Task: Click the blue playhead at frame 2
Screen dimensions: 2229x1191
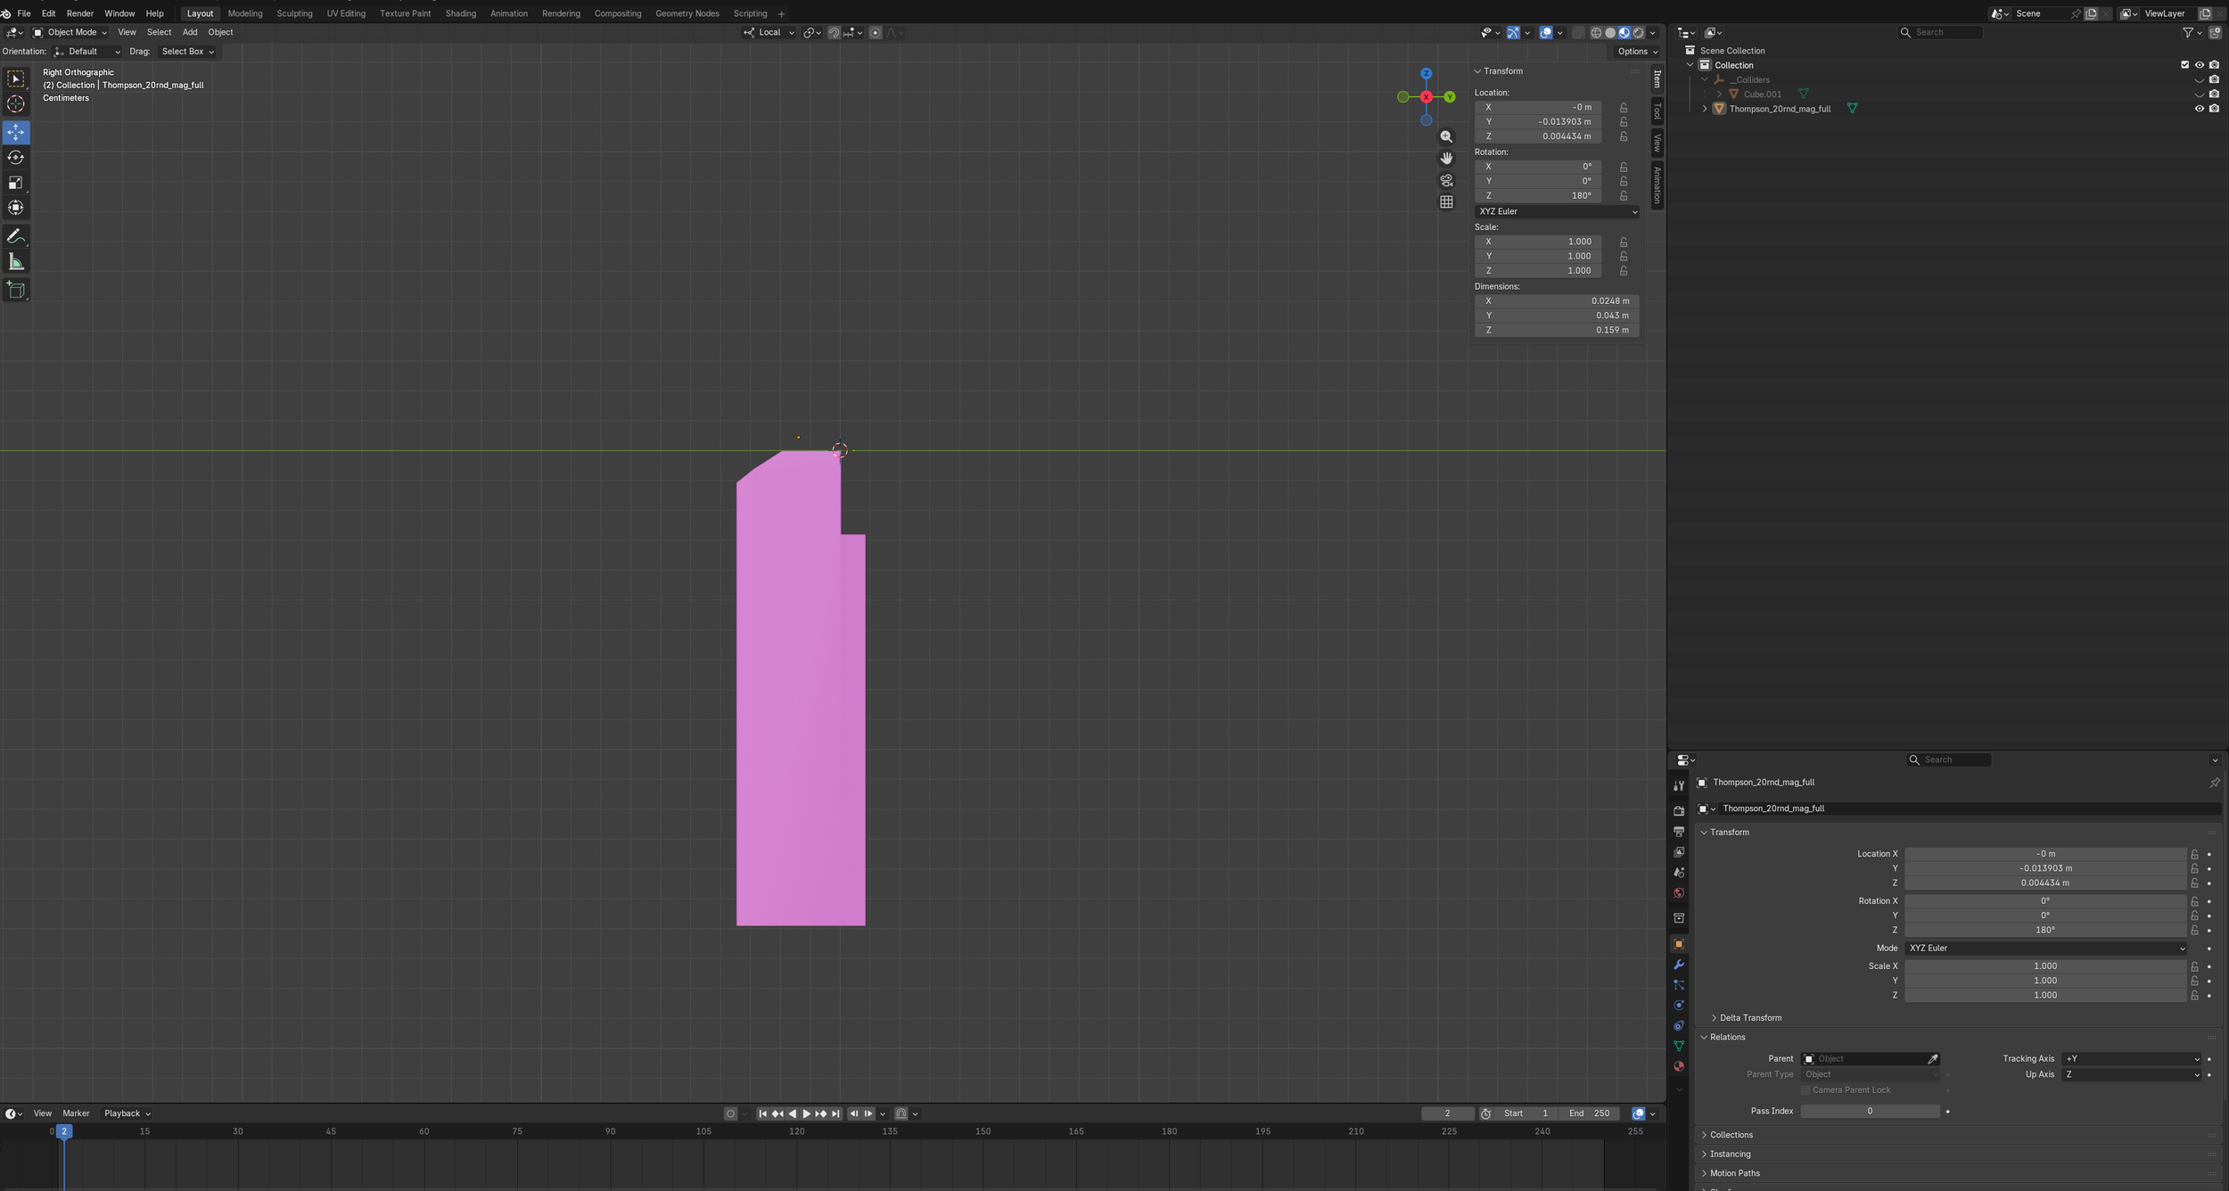Action: pos(64,1131)
